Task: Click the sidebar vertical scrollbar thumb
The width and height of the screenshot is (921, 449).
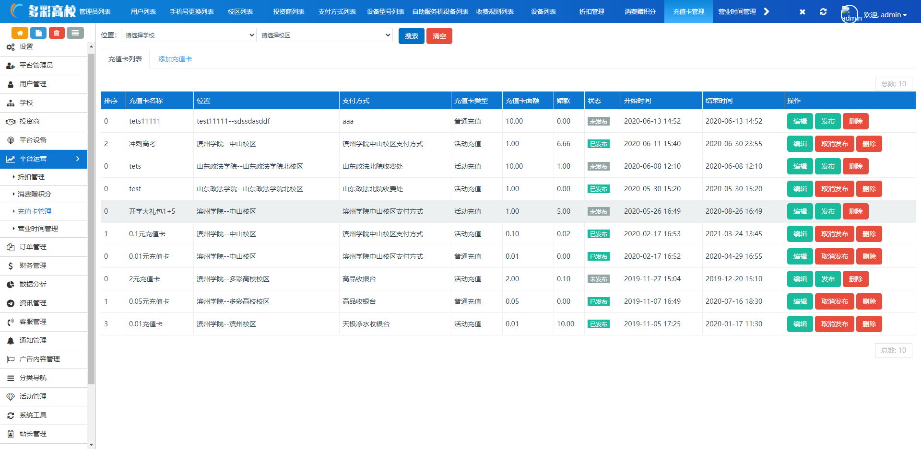Action: pos(91,219)
